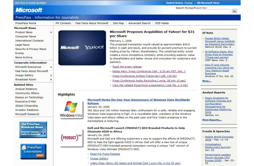Viewport: 254px width, 166px height.
Task: Open Investor Relations link
Action: click(27, 110)
